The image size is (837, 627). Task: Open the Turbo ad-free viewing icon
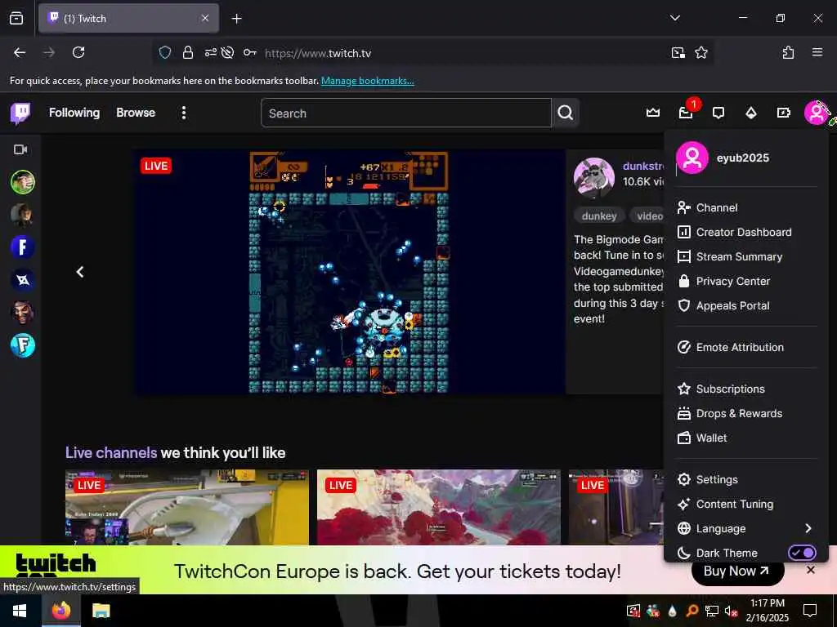pyautogui.click(x=783, y=113)
